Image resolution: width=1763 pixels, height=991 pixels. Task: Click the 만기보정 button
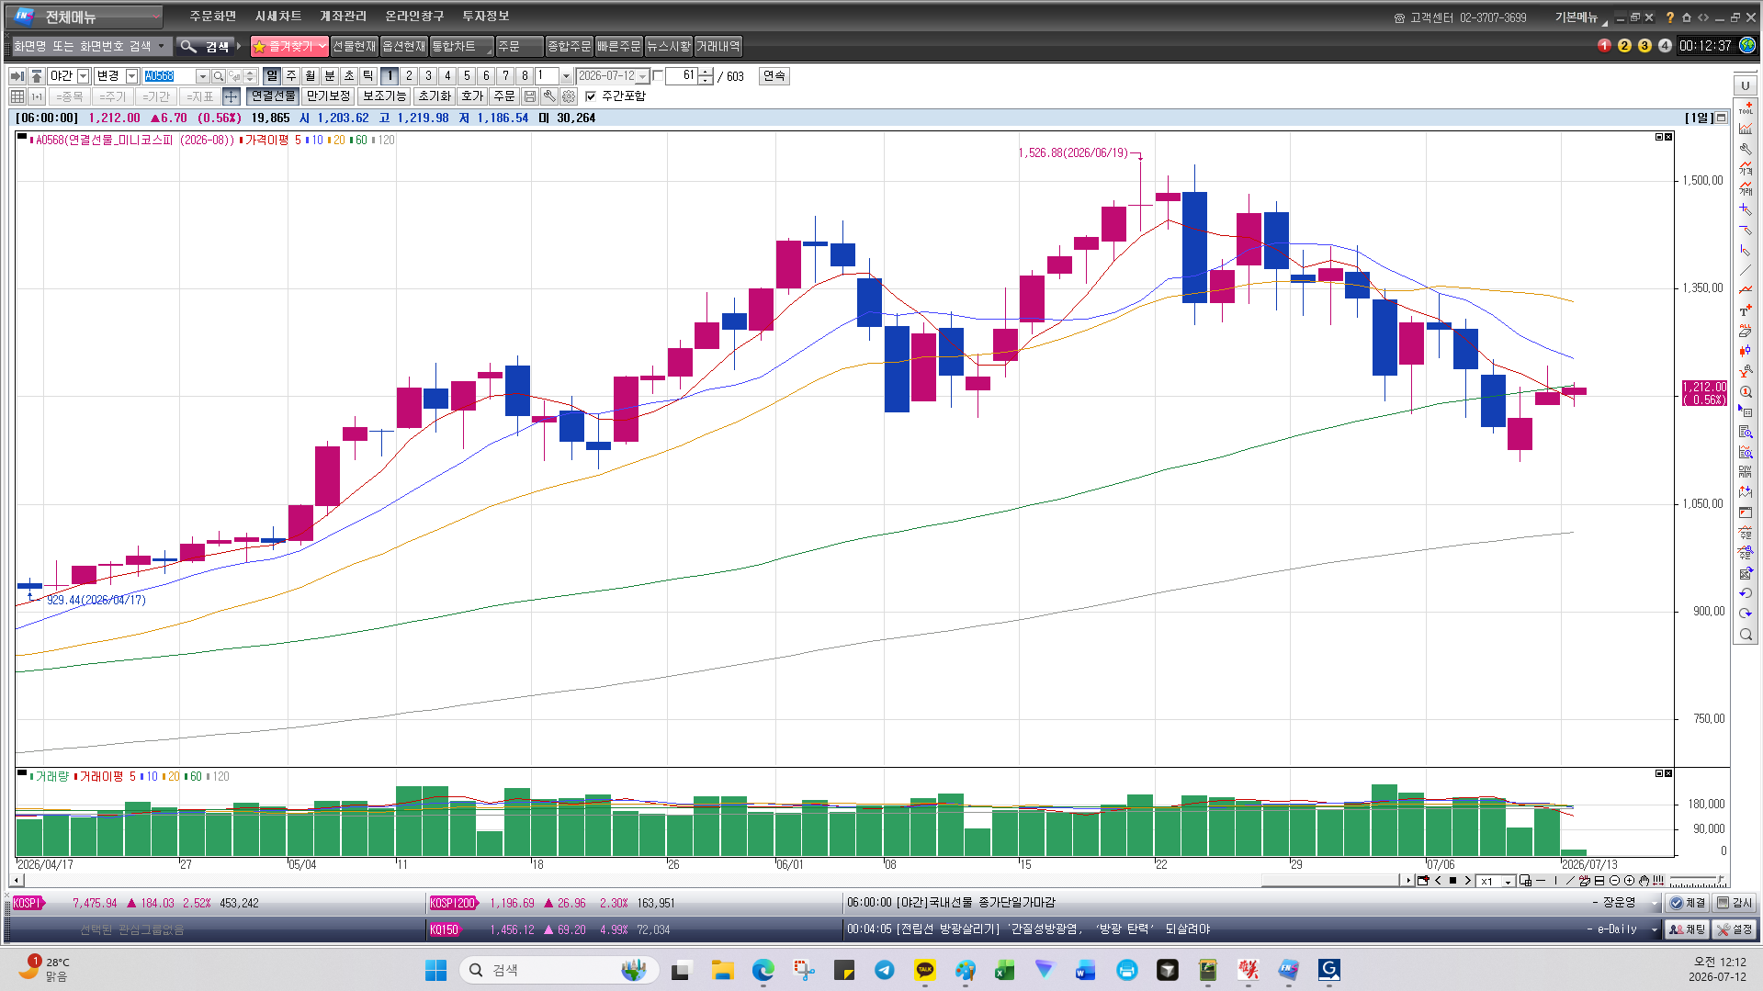click(x=328, y=96)
